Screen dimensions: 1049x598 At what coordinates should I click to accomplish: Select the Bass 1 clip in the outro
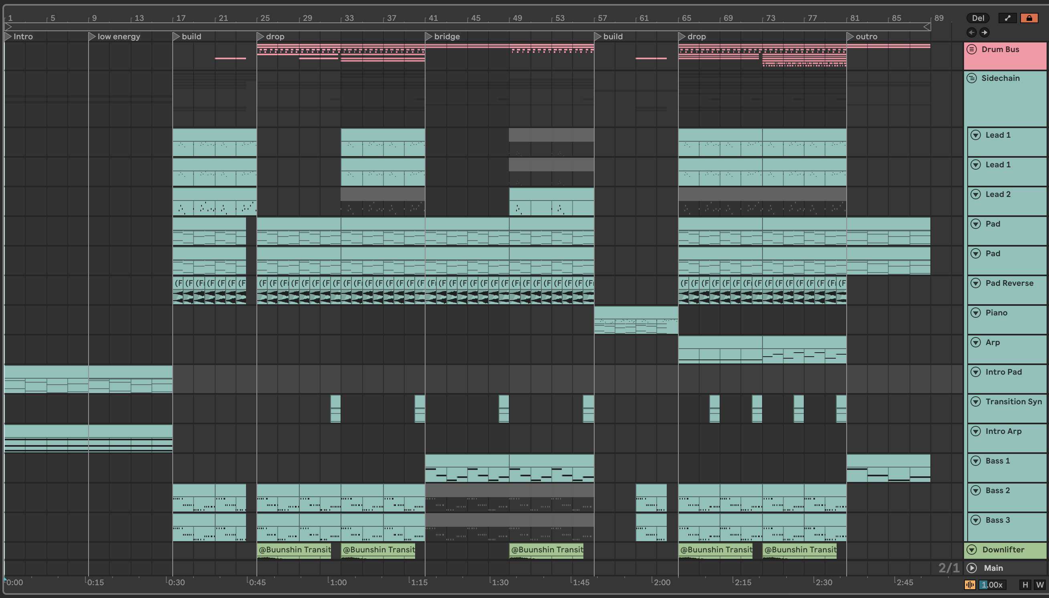pyautogui.click(x=888, y=468)
